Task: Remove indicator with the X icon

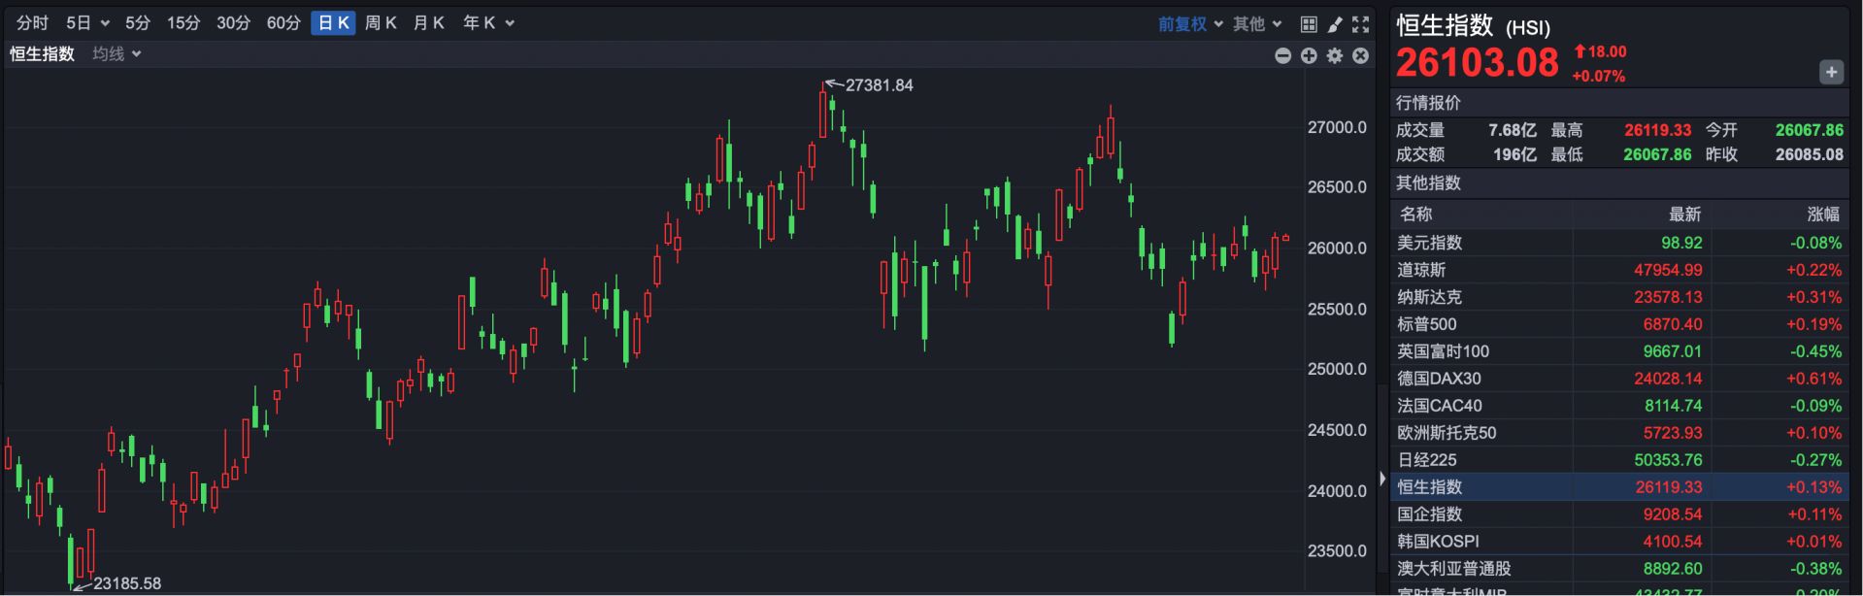Action: click(1361, 56)
